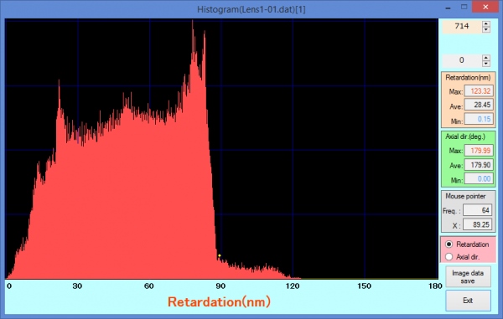This screenshot has height=319, width=503.
Task: Select the Retardation Max value field 123.32
Action: 479,91
